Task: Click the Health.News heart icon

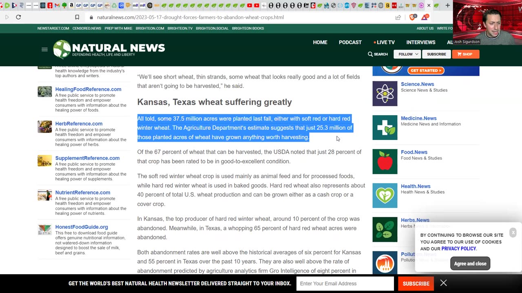Action: pos(385,196)
